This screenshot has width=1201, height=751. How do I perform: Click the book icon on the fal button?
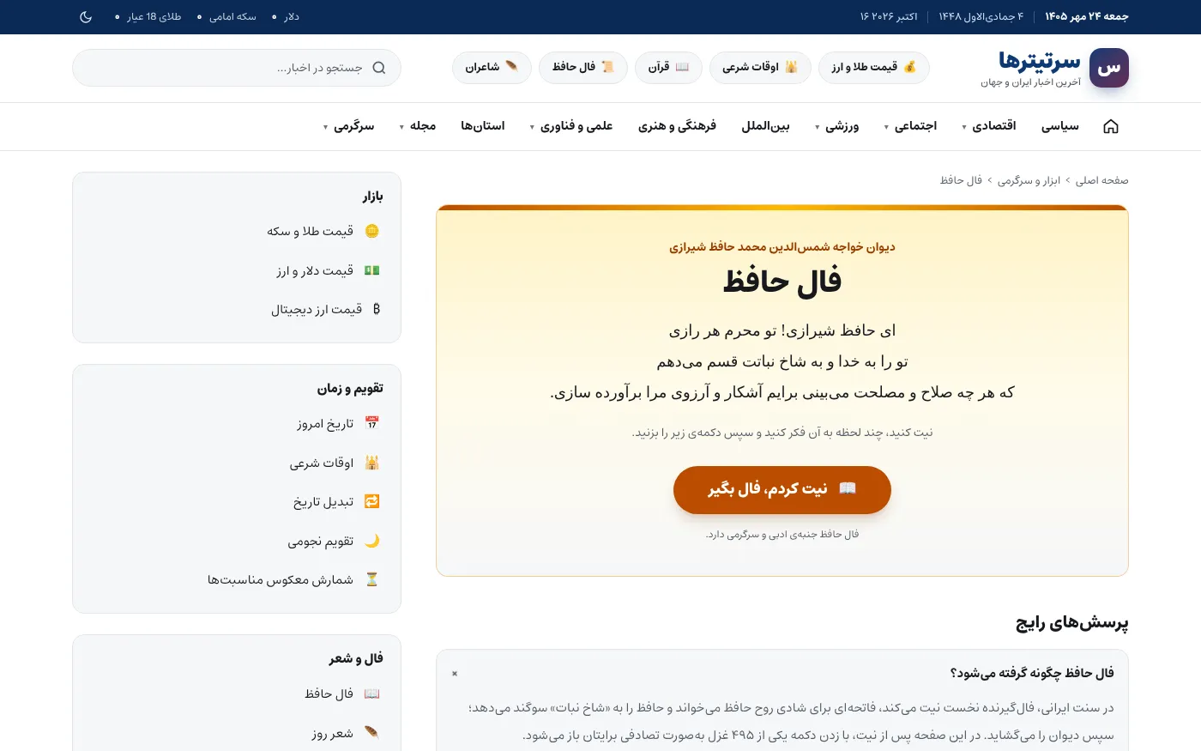tap(848, 488)
